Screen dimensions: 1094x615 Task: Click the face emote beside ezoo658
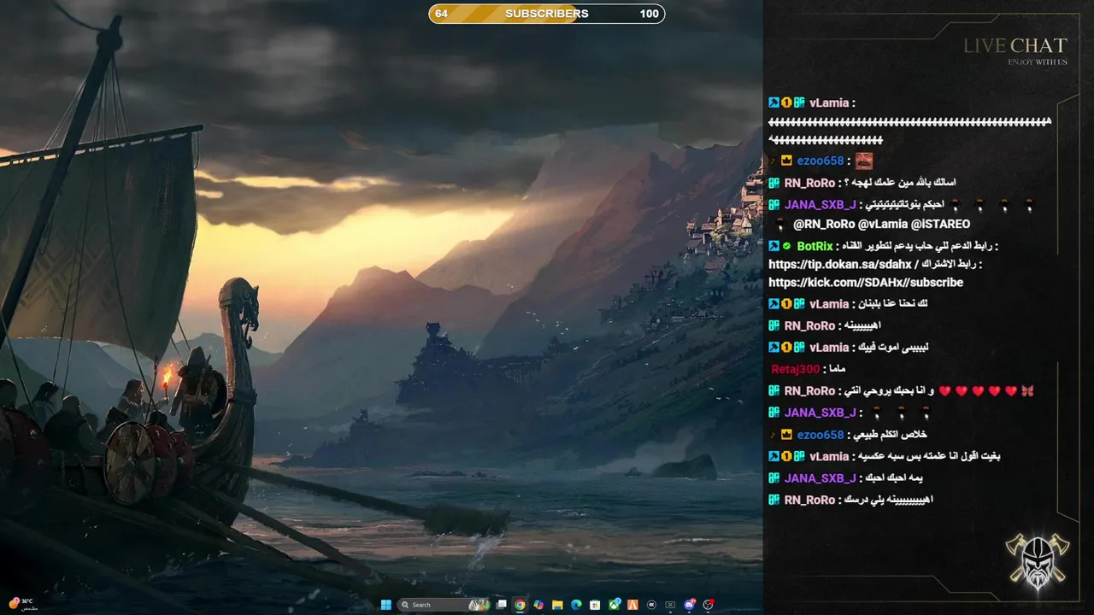(x=864, y=161)
